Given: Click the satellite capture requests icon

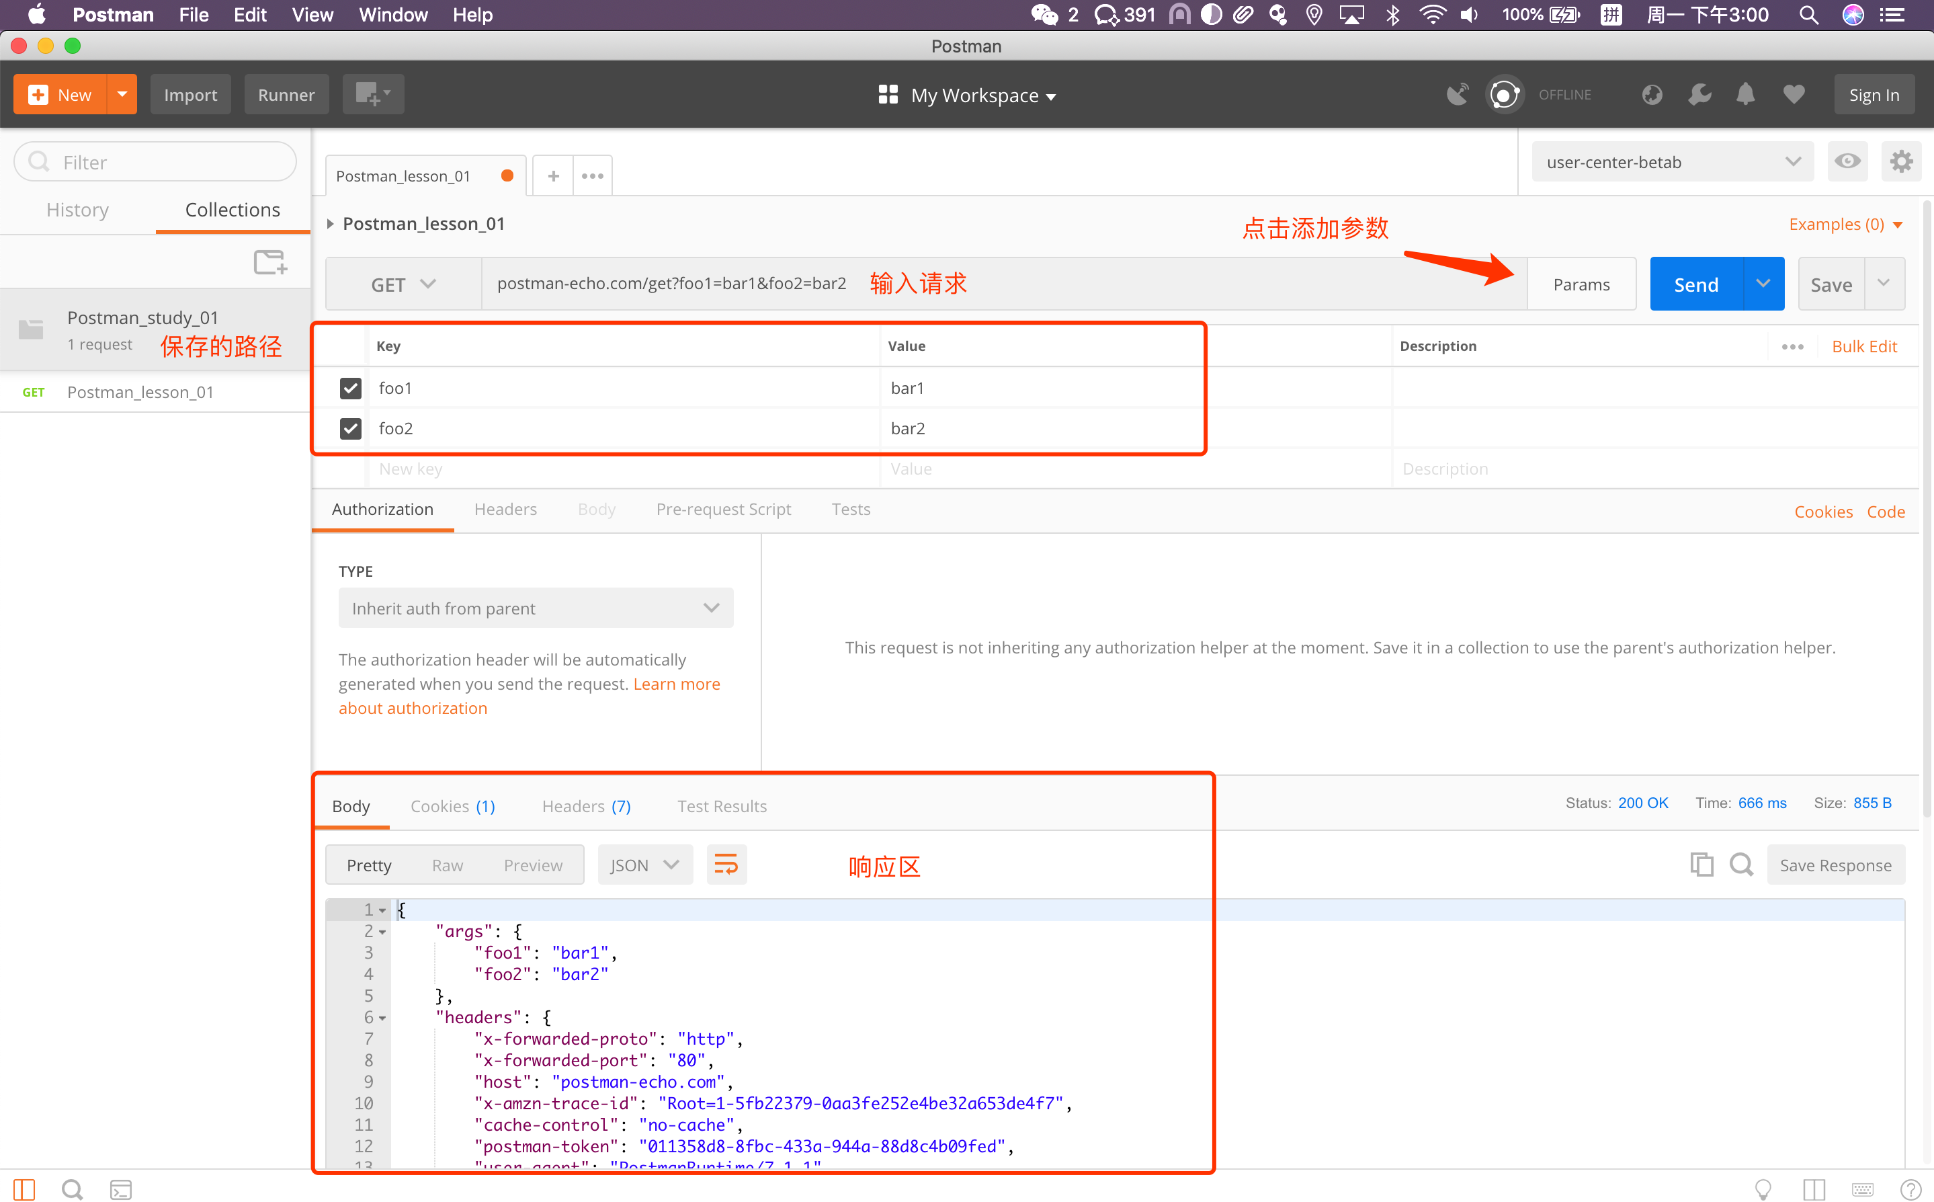Looking at the screenshot, I should coord(1458,95).
